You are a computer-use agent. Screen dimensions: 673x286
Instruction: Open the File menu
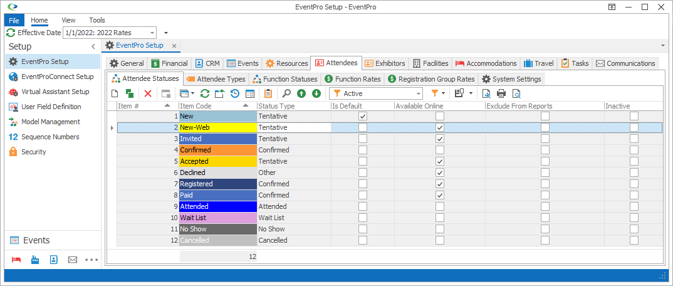point(14,20)
